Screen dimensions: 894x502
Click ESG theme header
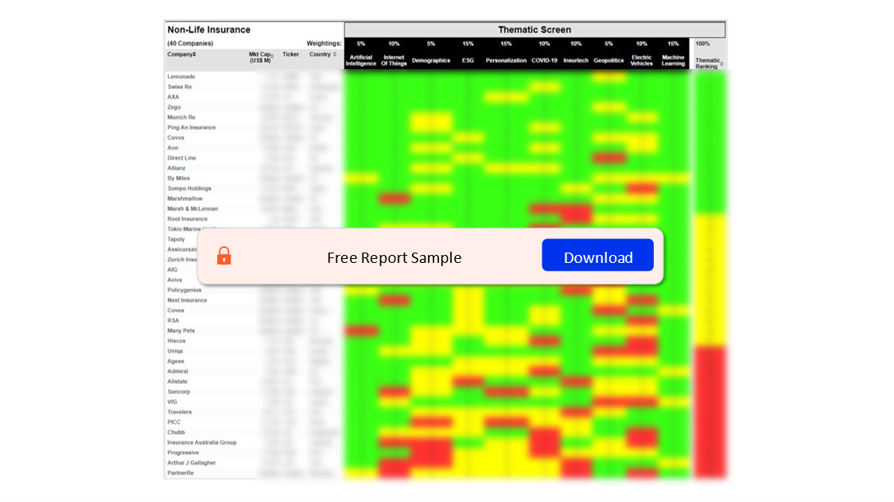[468, 60]
